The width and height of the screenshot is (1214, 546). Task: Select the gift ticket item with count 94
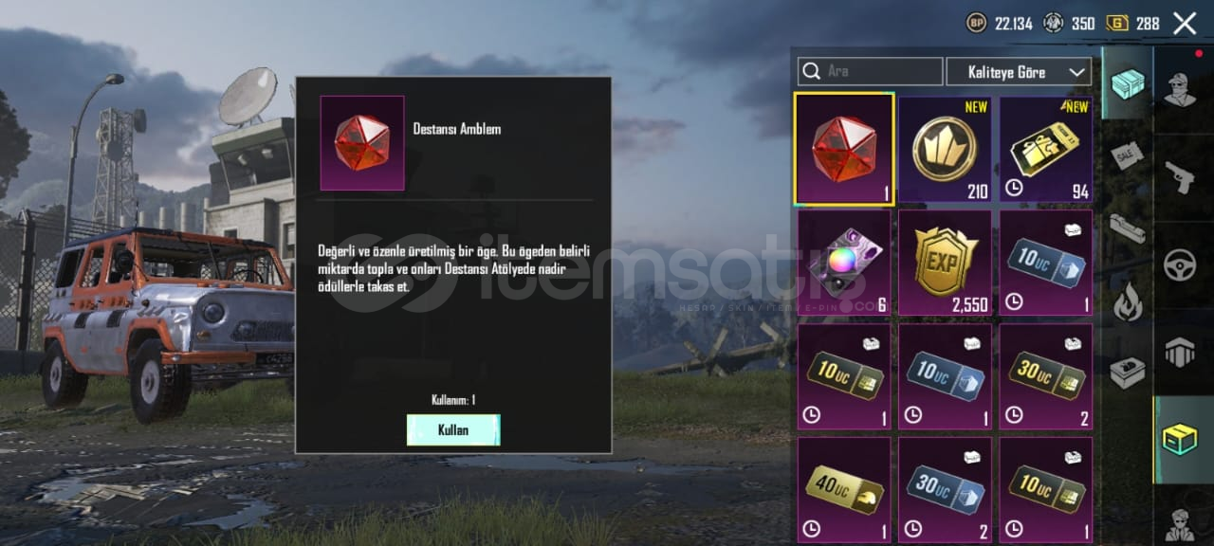point(1046,149)
